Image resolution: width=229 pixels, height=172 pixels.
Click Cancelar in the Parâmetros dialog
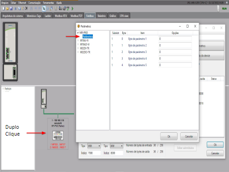pos(189,136)
